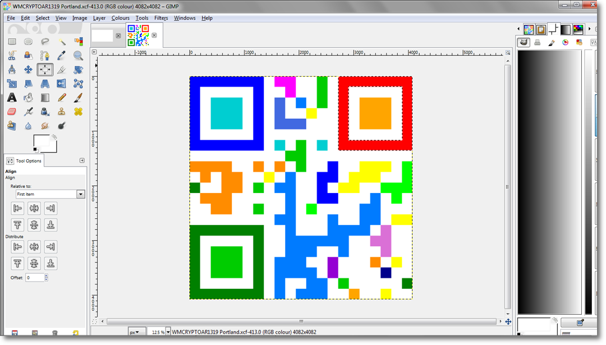Select the Zoom magnifier tool
Viewport: 606px width, 345px height.
(78, 56)
